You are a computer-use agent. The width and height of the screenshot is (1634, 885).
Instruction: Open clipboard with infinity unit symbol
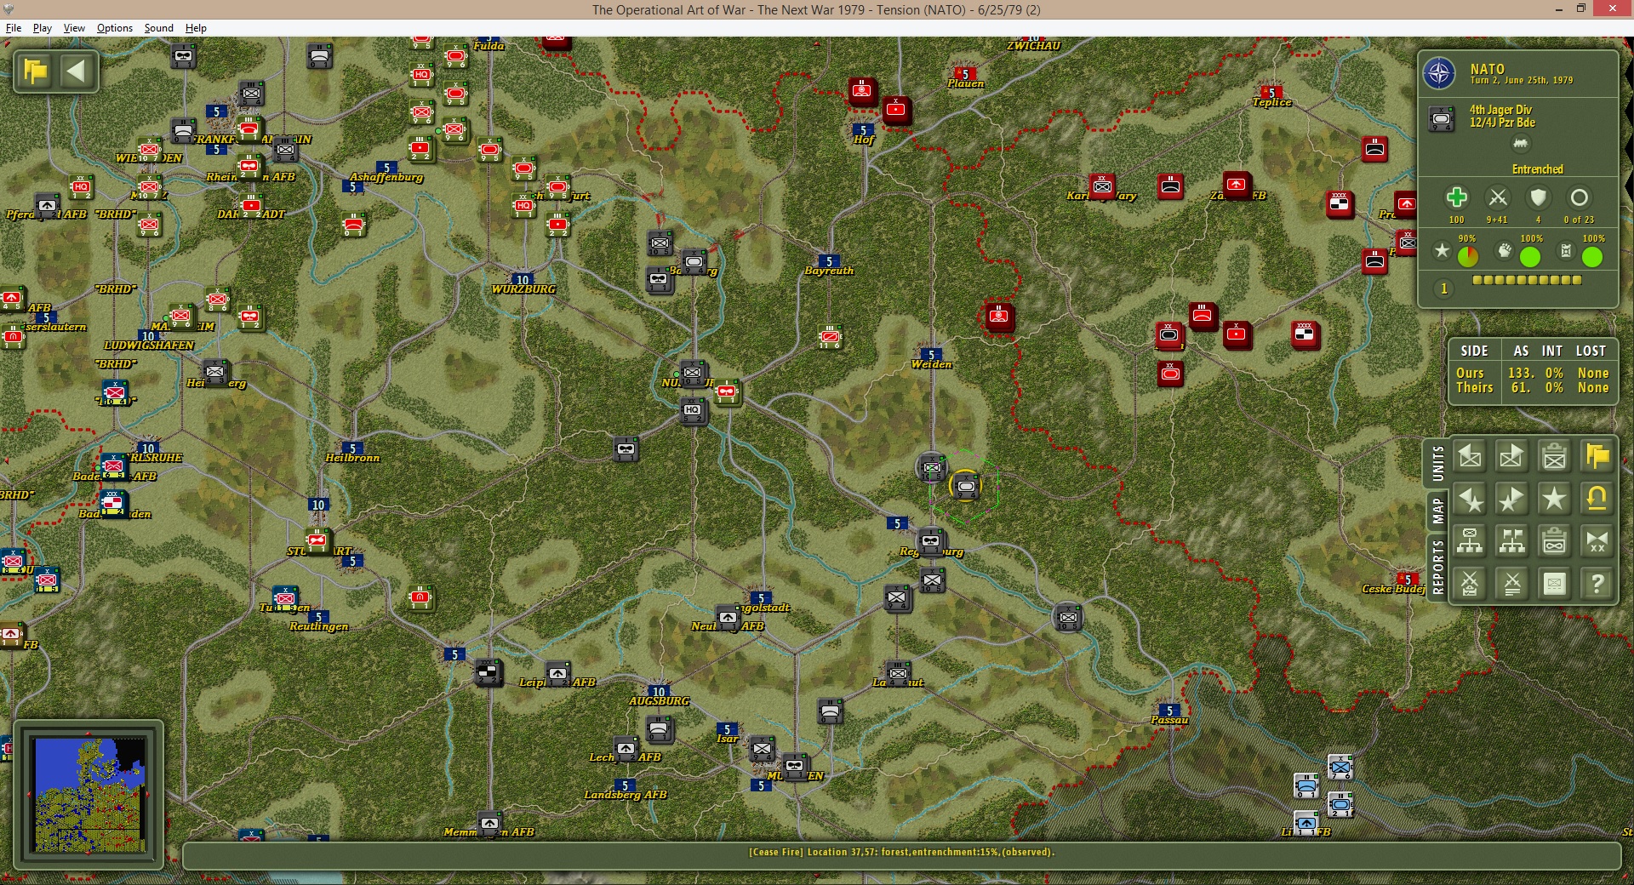point(1554,541)
